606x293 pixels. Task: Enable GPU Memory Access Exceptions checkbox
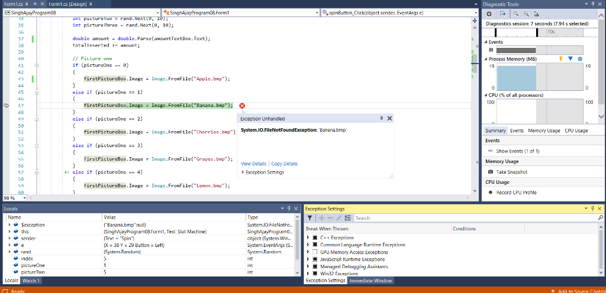[315, 252]
